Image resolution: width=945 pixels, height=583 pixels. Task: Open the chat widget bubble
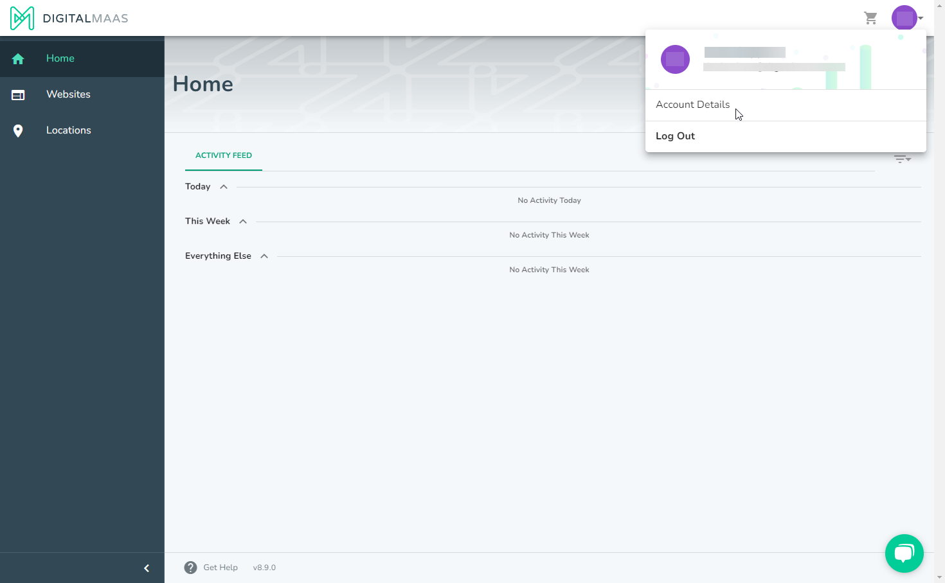(x=904, y=553)
